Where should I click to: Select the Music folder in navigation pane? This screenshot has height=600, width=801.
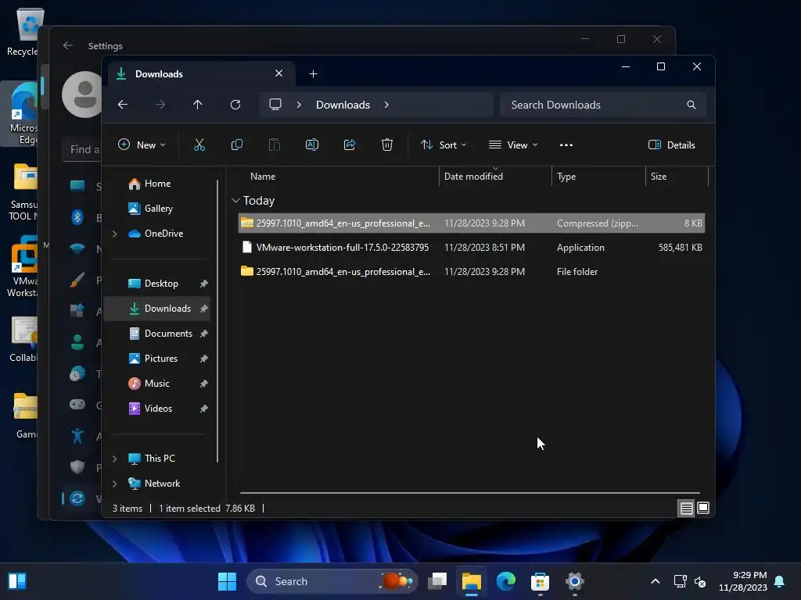(156, 384)
